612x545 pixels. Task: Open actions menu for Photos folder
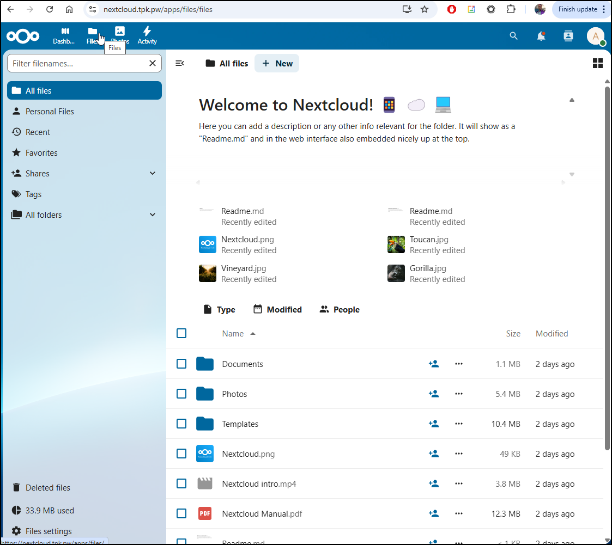click(459, 394)
